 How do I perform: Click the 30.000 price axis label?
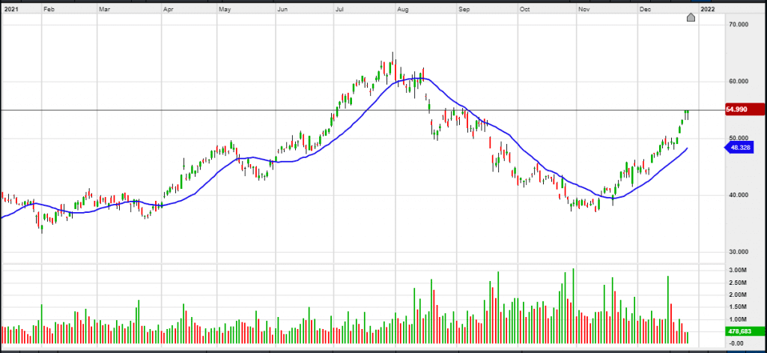click(739, 253)
